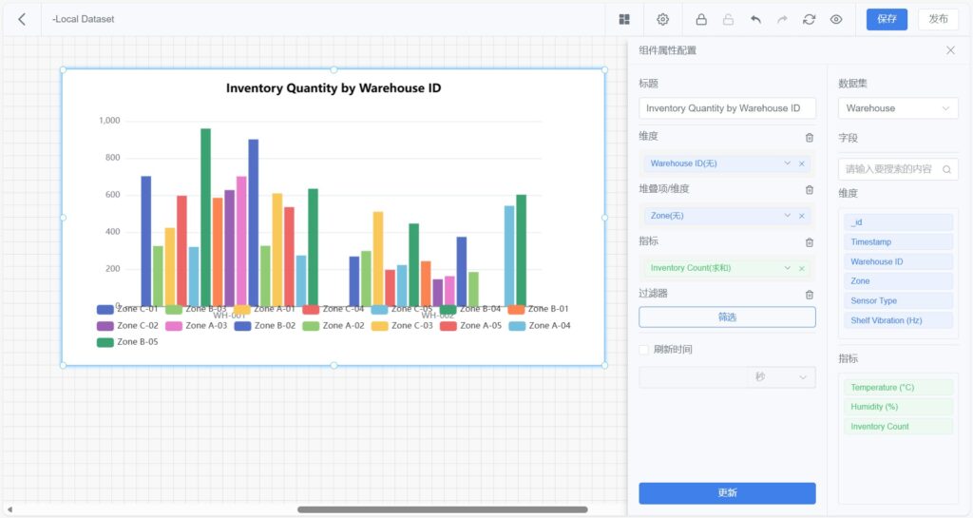973x518 pixels.
Task: Click the 更新 update button
Action: (727, 493)
